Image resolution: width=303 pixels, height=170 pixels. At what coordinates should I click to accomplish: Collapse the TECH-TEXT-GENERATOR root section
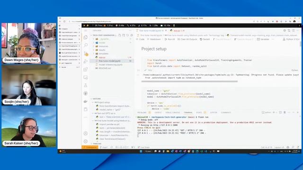(104, 35)
